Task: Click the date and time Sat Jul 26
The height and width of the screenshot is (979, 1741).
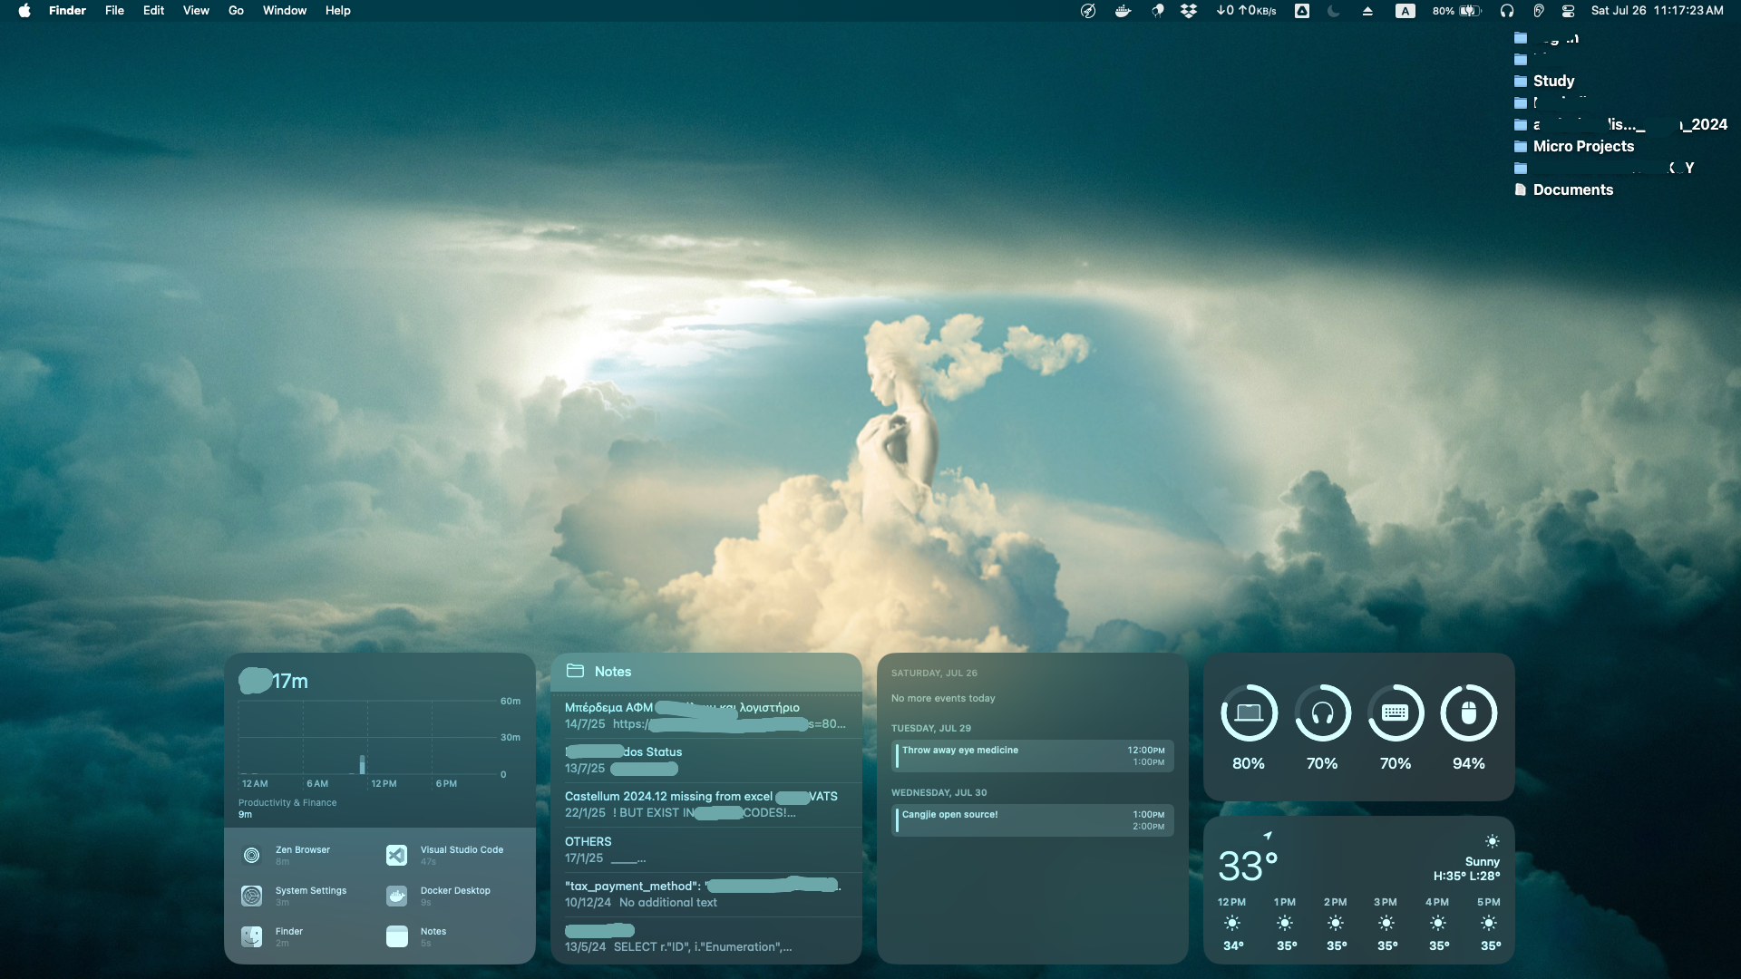Action: pos(1657,11)
